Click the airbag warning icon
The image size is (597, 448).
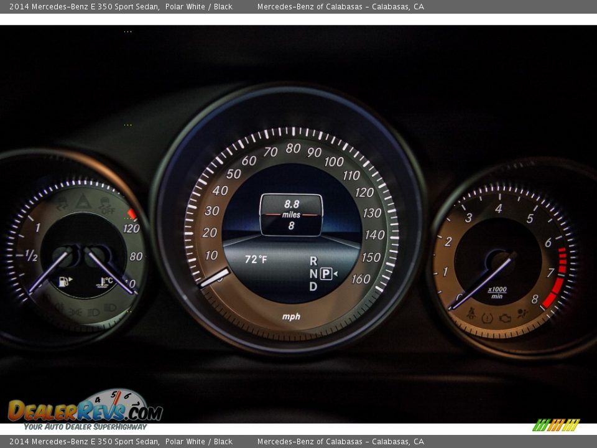pos(521,313)
